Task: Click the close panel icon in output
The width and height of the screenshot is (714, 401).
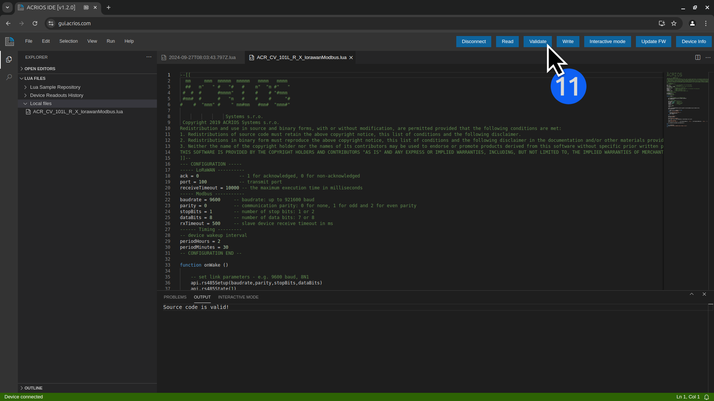Action: click(704, 293)
